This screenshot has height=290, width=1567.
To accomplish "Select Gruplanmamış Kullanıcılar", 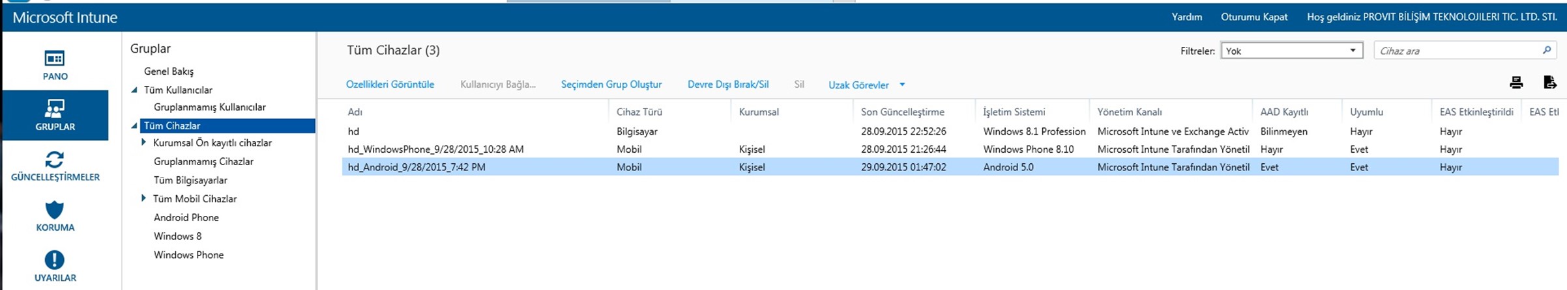I will [210, 107].
